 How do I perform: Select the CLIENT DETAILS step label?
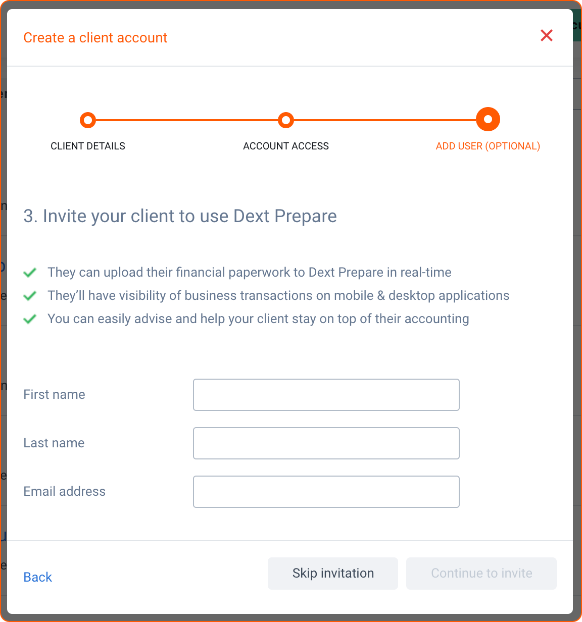point(88,146)
